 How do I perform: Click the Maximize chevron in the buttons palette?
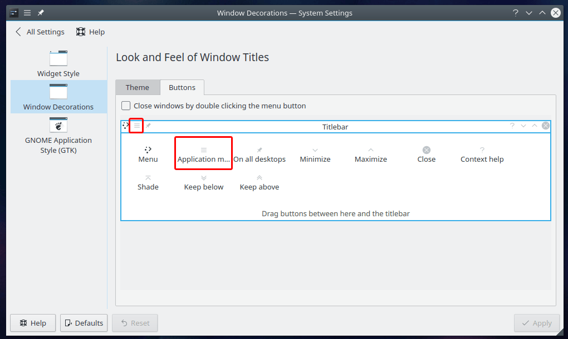(x=371, y=151)
